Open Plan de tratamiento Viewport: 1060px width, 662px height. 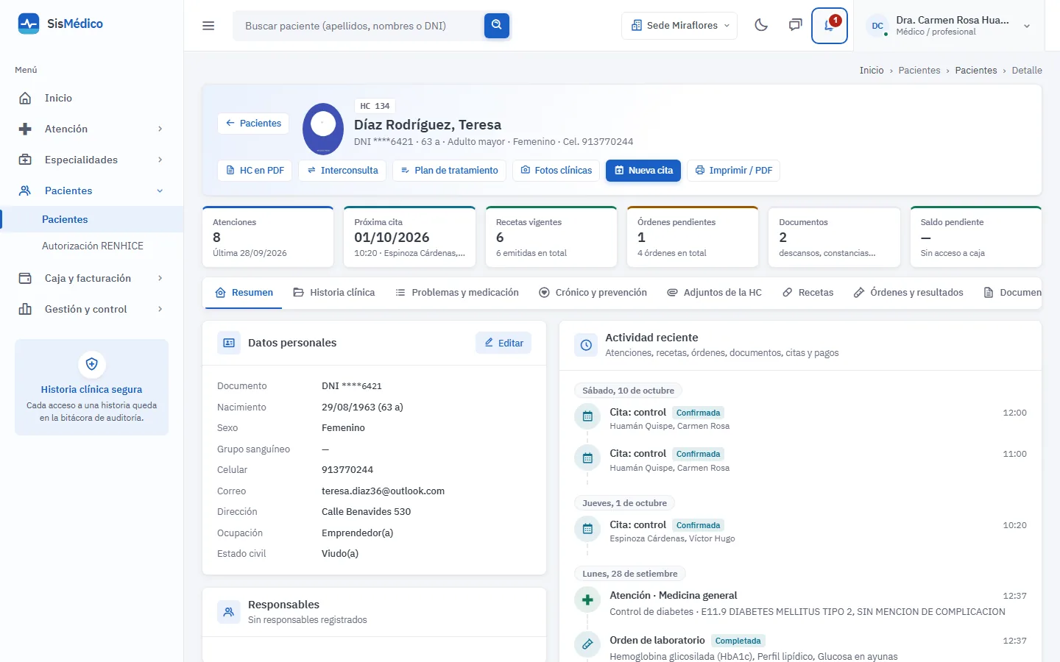pyautogui.click(x=449, y=171)
